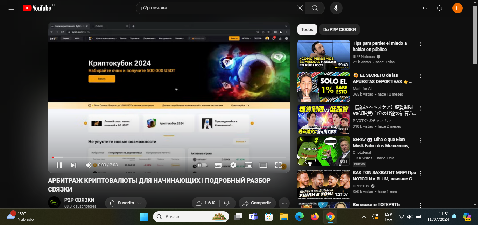The height and width of the screenshot is (225, 478).
Task: Open options for Вы можете ПОТЕРЯТЬ video
Action: pos(420,205)
